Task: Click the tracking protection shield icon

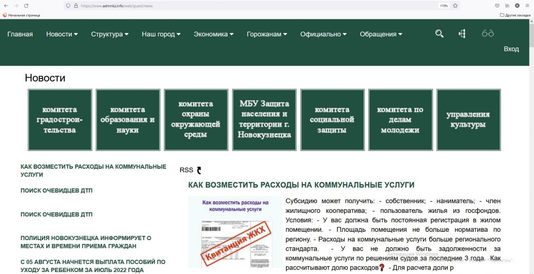Action: (68, 6)
